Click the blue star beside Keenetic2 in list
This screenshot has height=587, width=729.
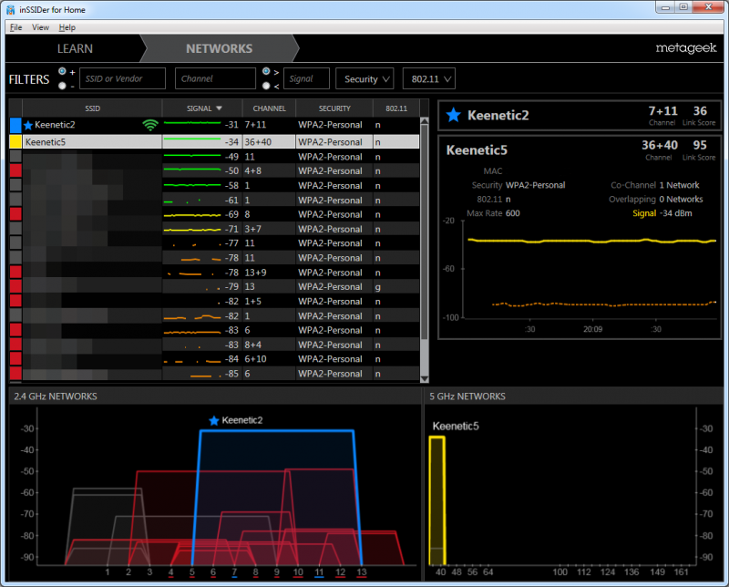tap(28, 125)
